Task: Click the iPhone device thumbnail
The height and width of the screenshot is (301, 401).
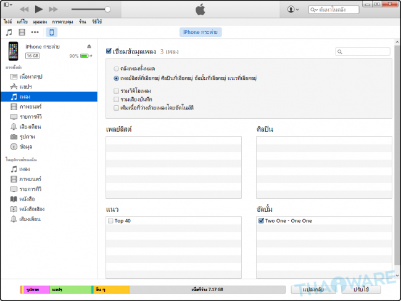Action: (x=14, y=51)
